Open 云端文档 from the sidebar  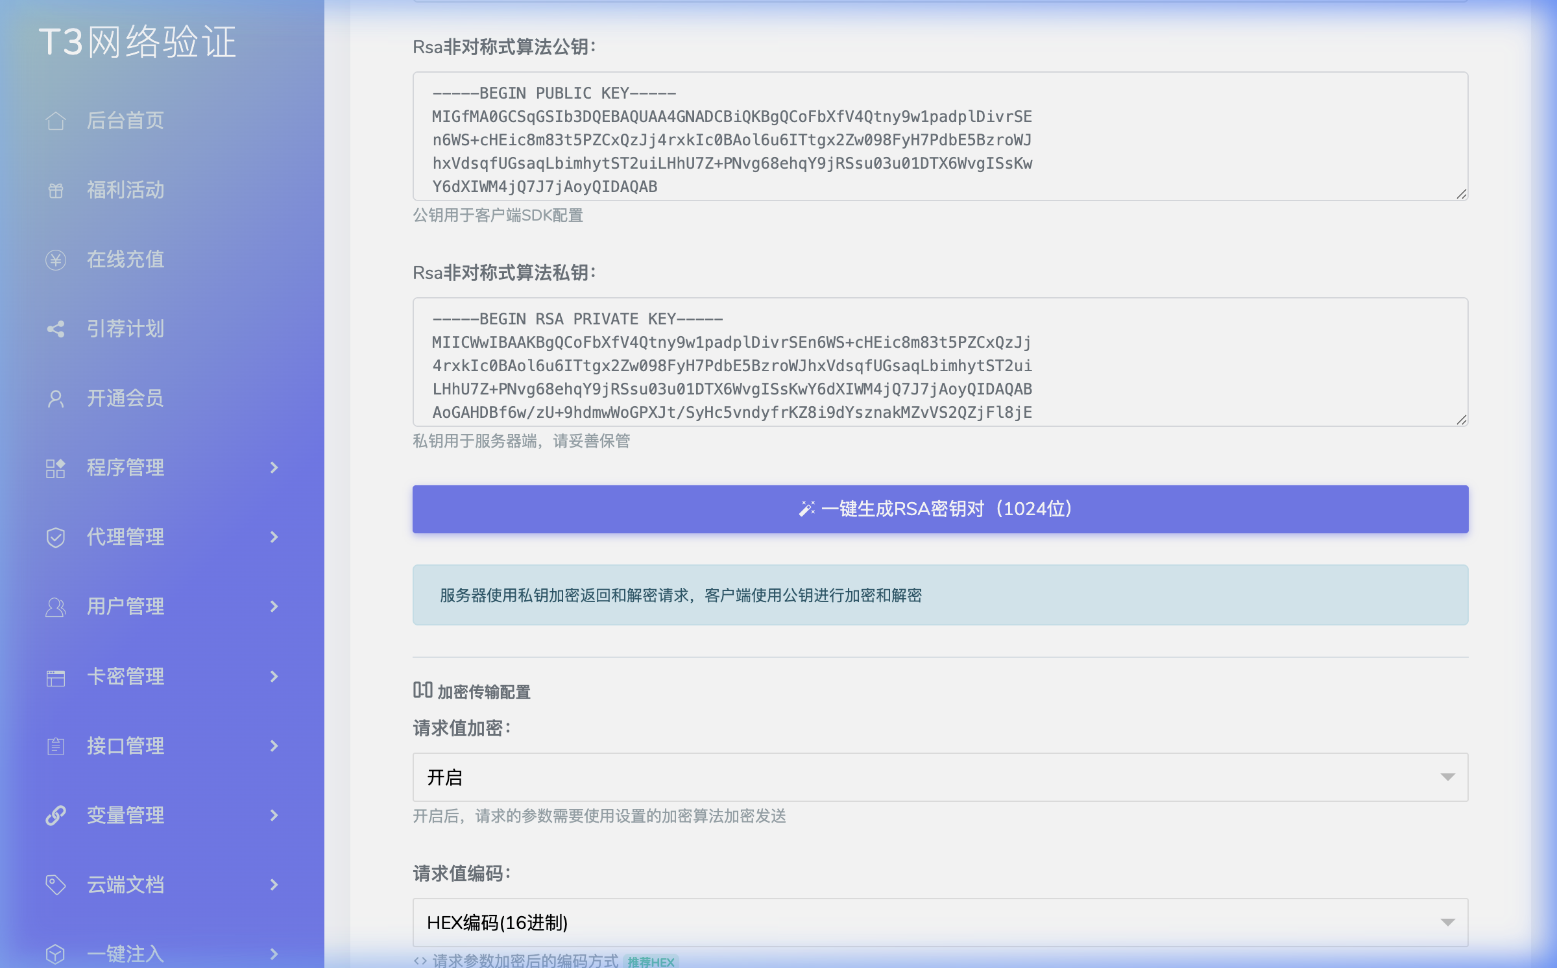click(x=125, y=884)
